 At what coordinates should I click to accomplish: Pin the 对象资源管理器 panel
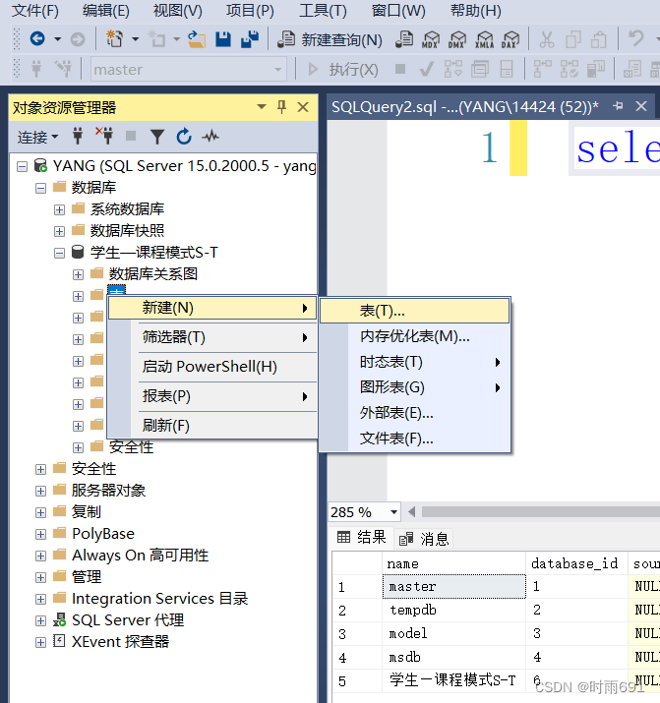click(x=281, y=107)
